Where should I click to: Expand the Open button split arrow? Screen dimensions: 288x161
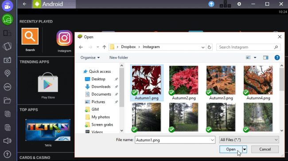245,149
